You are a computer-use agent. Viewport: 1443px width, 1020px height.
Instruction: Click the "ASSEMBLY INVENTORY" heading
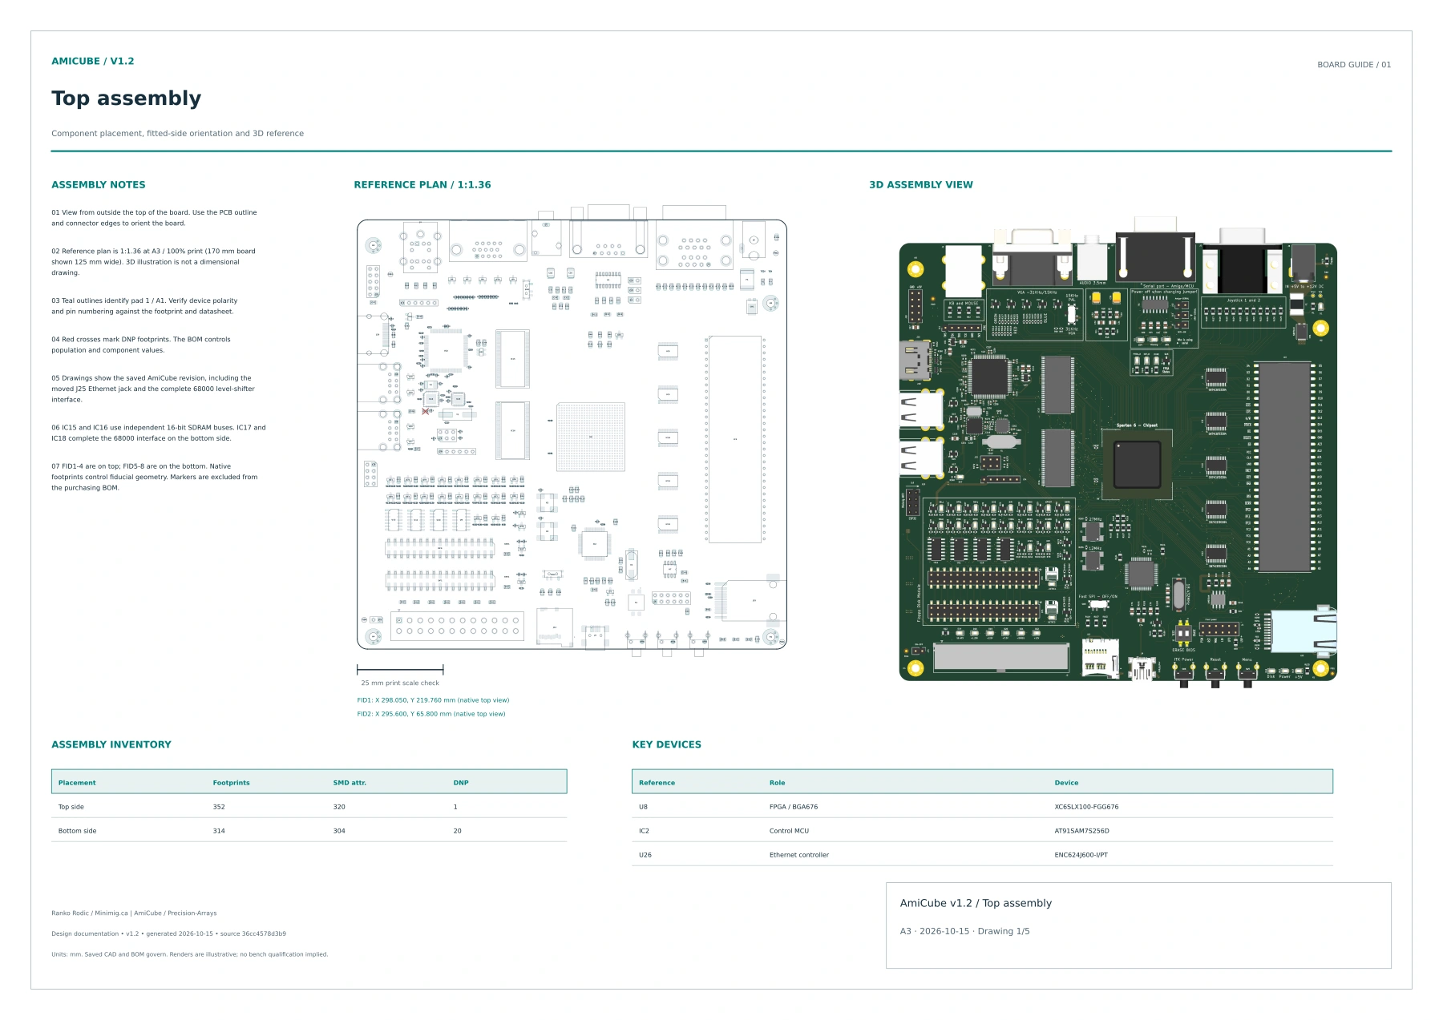coord(111,745)
